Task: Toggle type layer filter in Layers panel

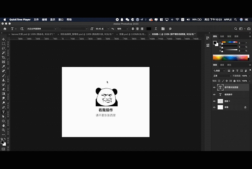Action: pyautogui.click(x=237, y=70)
